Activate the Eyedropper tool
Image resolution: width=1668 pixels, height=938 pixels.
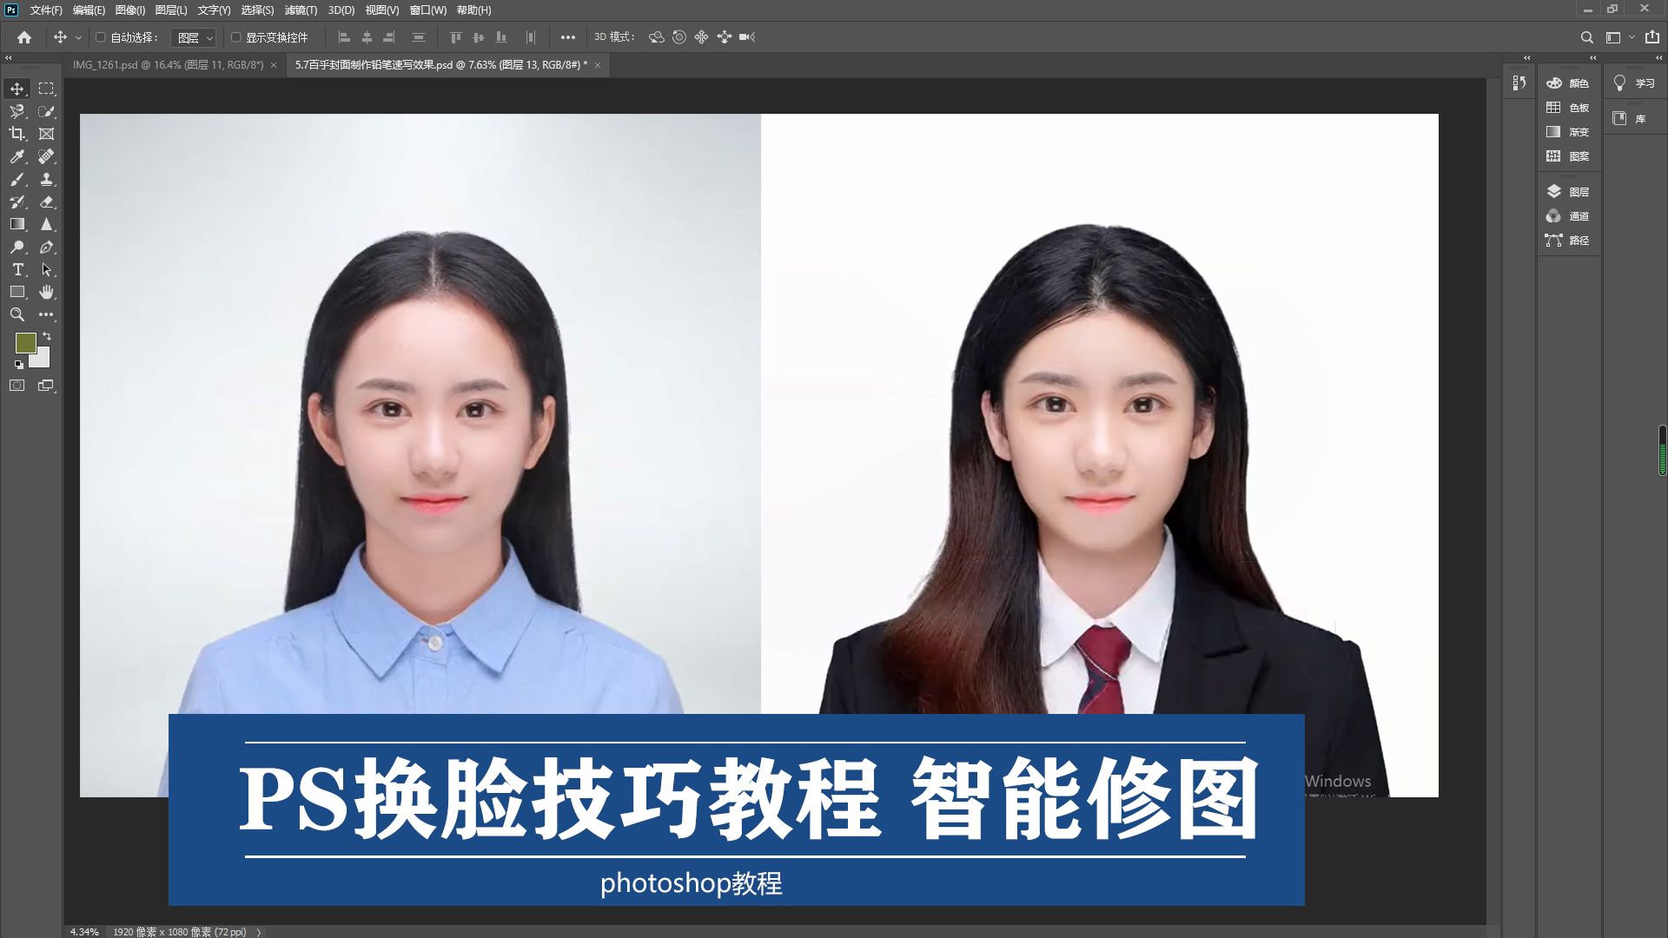(x=17, y=156)
